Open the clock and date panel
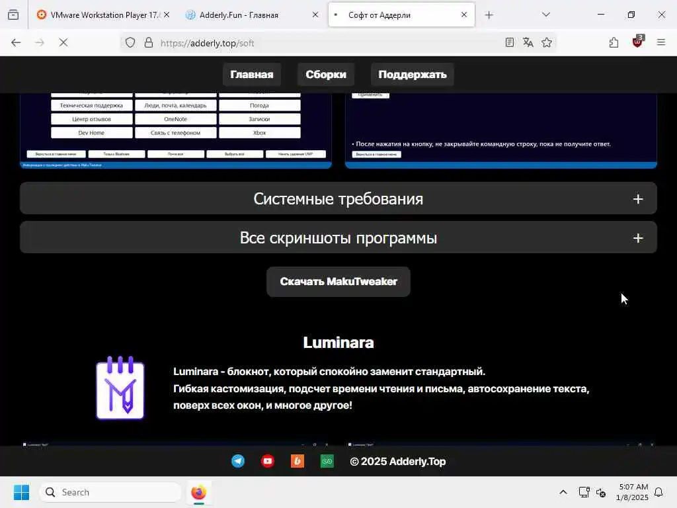 (633, 492)
